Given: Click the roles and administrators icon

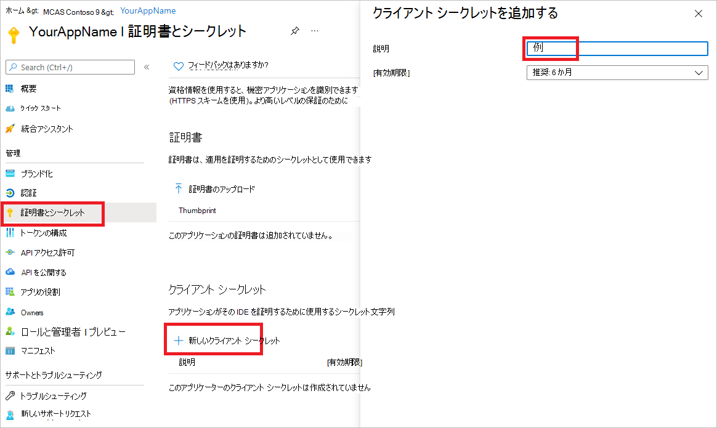Looking at the screenshot, I should pyautogui.click(x=10, y=331).
